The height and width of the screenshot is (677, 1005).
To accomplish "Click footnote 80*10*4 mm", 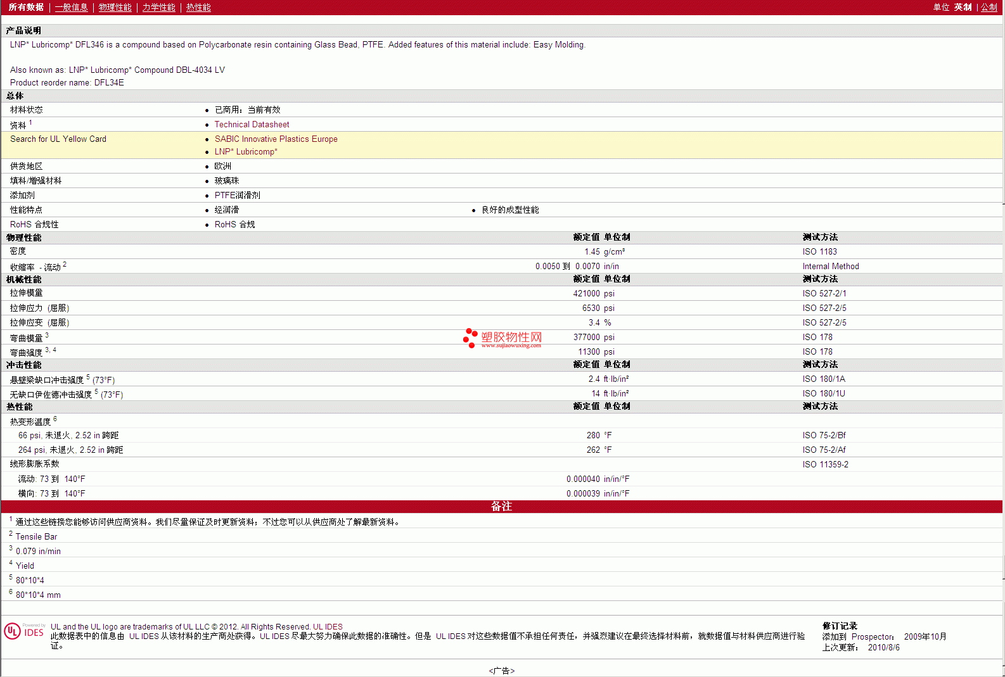I will tap(38, 595).
